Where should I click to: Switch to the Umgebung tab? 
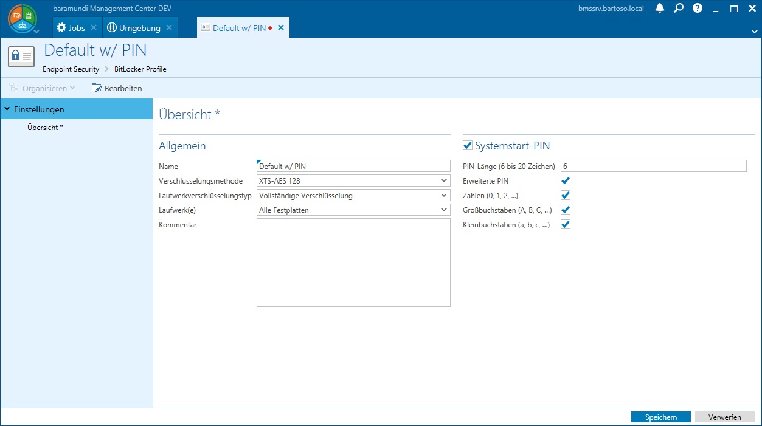(140, 28)
